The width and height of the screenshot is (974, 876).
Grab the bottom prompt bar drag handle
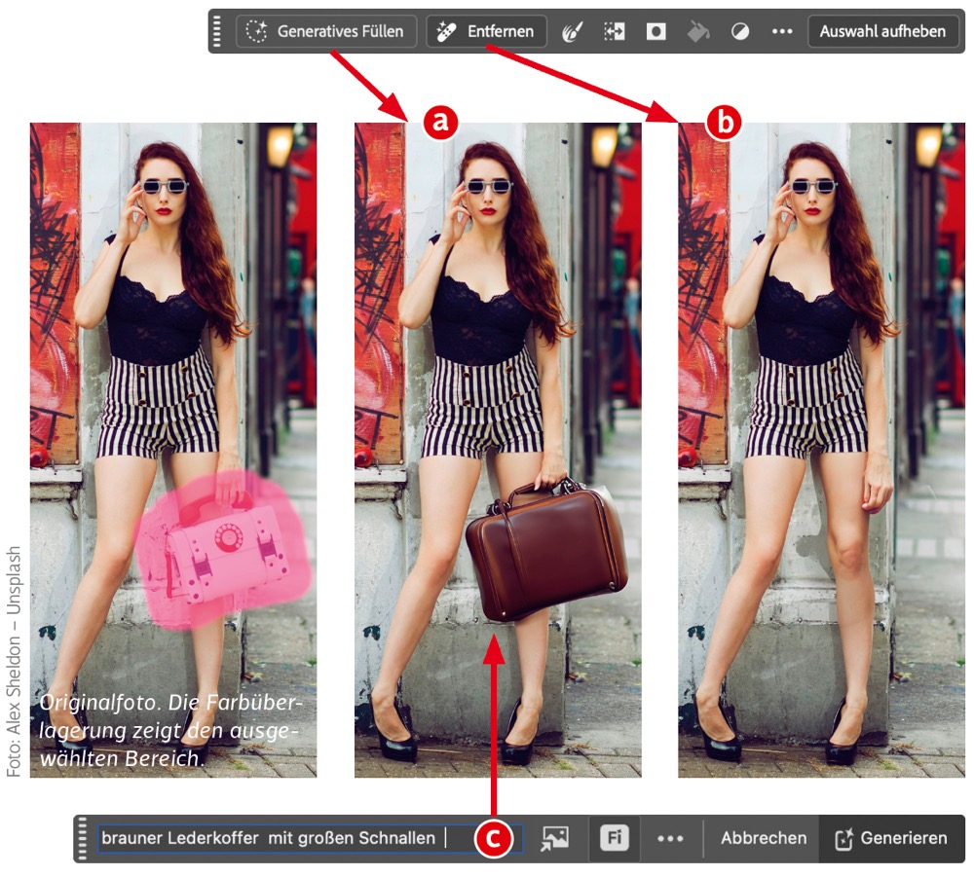83,838
